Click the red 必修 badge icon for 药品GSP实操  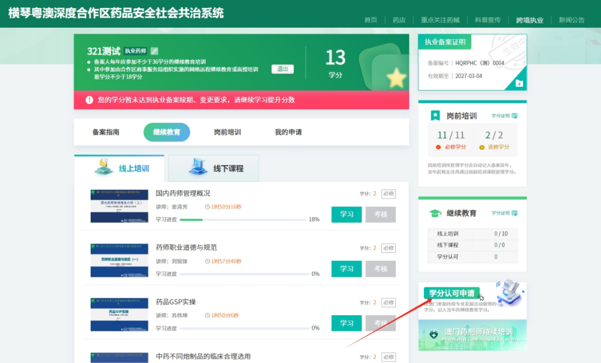388,302
